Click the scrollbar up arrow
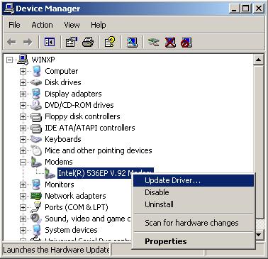 [258, 60]
